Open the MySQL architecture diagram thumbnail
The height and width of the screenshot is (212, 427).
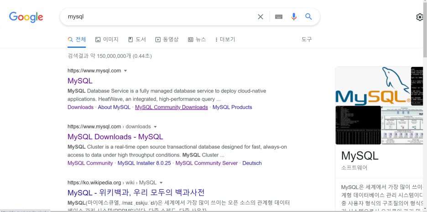(402, 125)
